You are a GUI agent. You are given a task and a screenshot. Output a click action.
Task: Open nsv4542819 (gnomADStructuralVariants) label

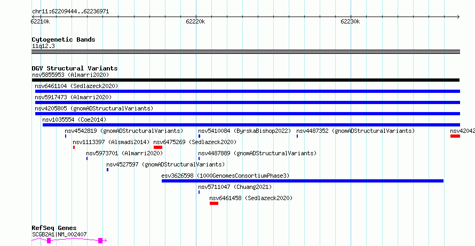(x=124, y=131)
